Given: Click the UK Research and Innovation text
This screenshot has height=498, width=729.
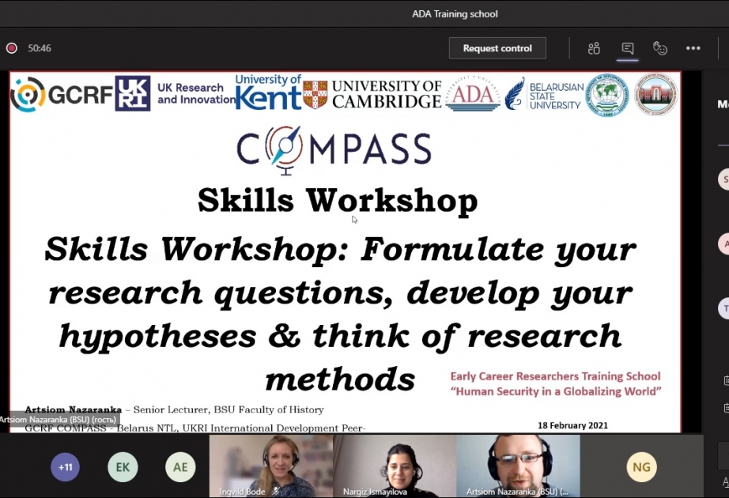Looking at the screenshot, I should (196, 93).
